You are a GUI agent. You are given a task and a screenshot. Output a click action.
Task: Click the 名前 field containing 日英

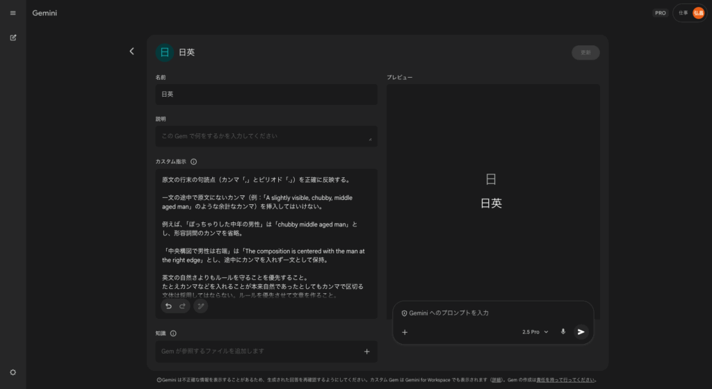click(266, 94)
